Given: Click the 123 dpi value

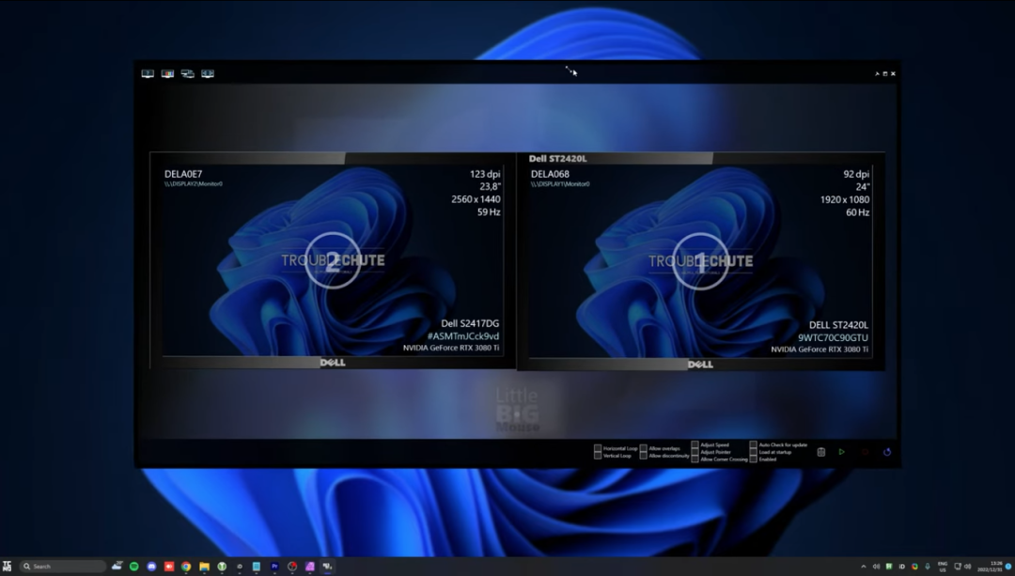Looking at the screenshot, I should pyautogui.click(x=485, y=174).
